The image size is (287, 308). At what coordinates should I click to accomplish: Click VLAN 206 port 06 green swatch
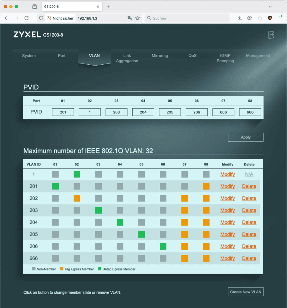pos(163,246)
